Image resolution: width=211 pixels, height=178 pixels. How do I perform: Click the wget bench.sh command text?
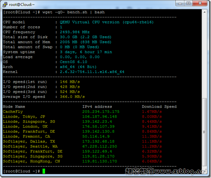pyautogui.click(x=74, y=12)
